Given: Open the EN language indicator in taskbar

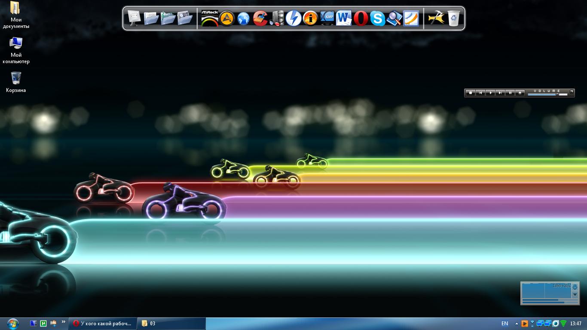Looking at the screenshot, I should click(504, 324).
